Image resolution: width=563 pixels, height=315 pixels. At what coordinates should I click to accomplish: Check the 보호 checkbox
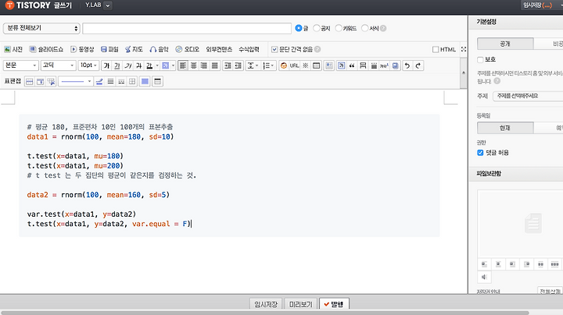(x=480, y=59)
